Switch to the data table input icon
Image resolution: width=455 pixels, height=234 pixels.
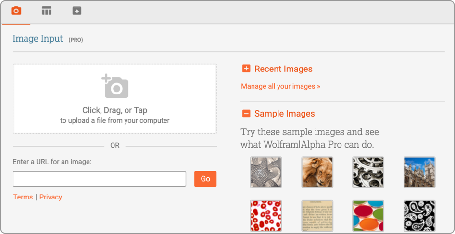pos(46,11)
